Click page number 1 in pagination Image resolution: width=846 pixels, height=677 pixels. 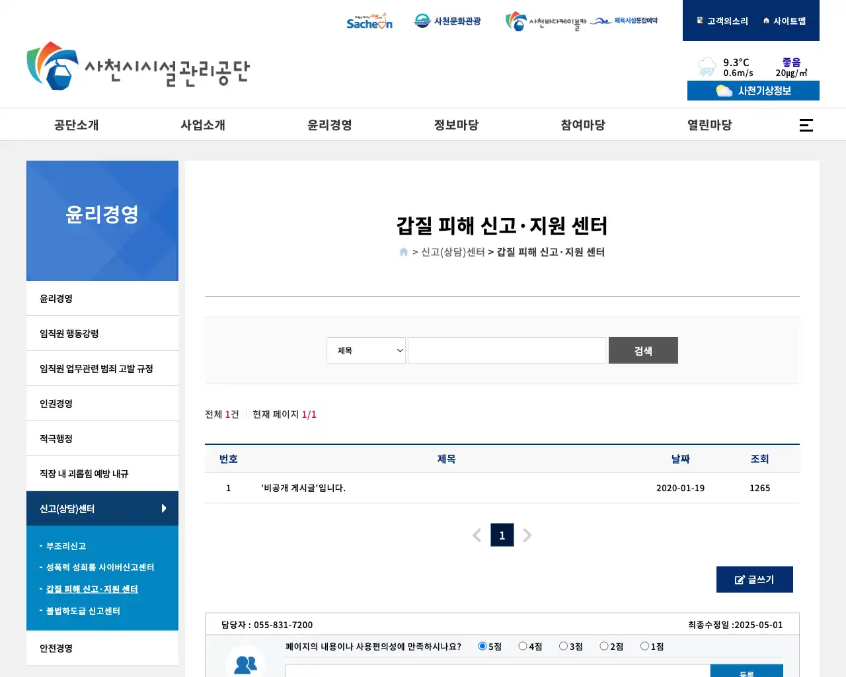(502, 535)
